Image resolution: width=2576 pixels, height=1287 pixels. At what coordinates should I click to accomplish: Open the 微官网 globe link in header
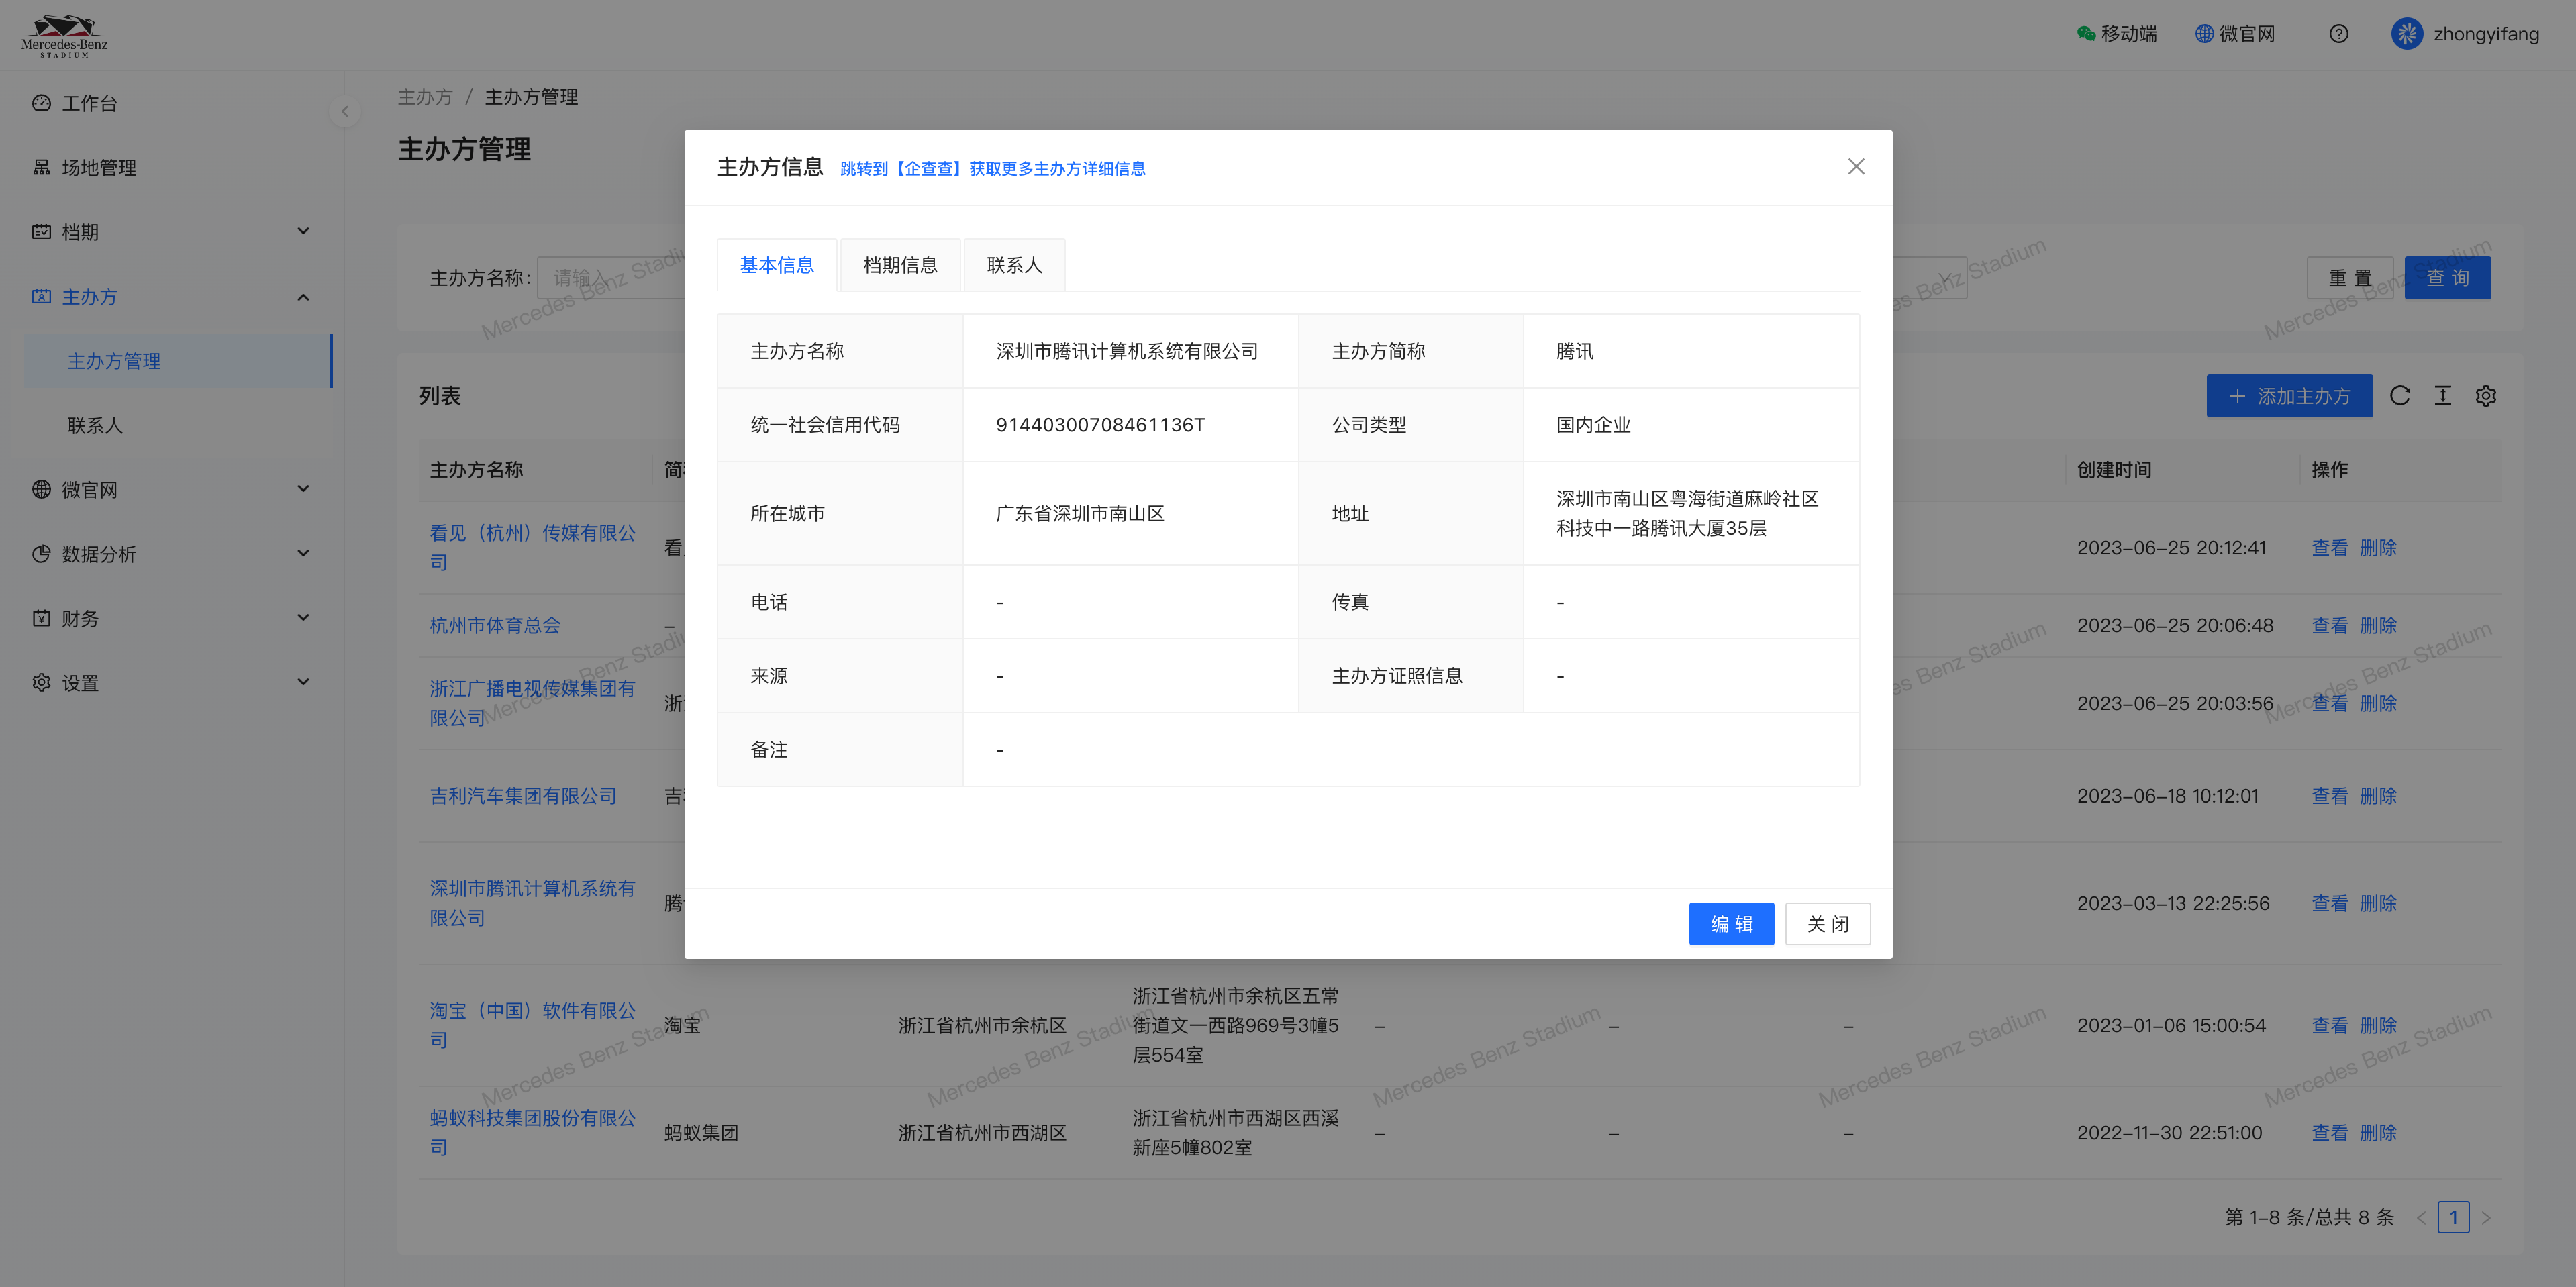pos(2234,34)
